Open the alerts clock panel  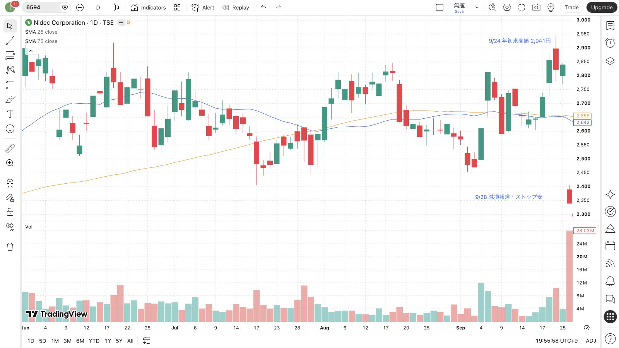[x=610, y=43]
